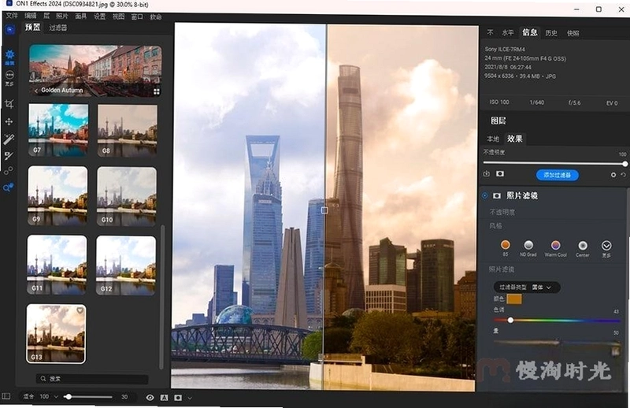
Task: Adjust the hue (色调) rainbow slider
Action: (557, 321)
